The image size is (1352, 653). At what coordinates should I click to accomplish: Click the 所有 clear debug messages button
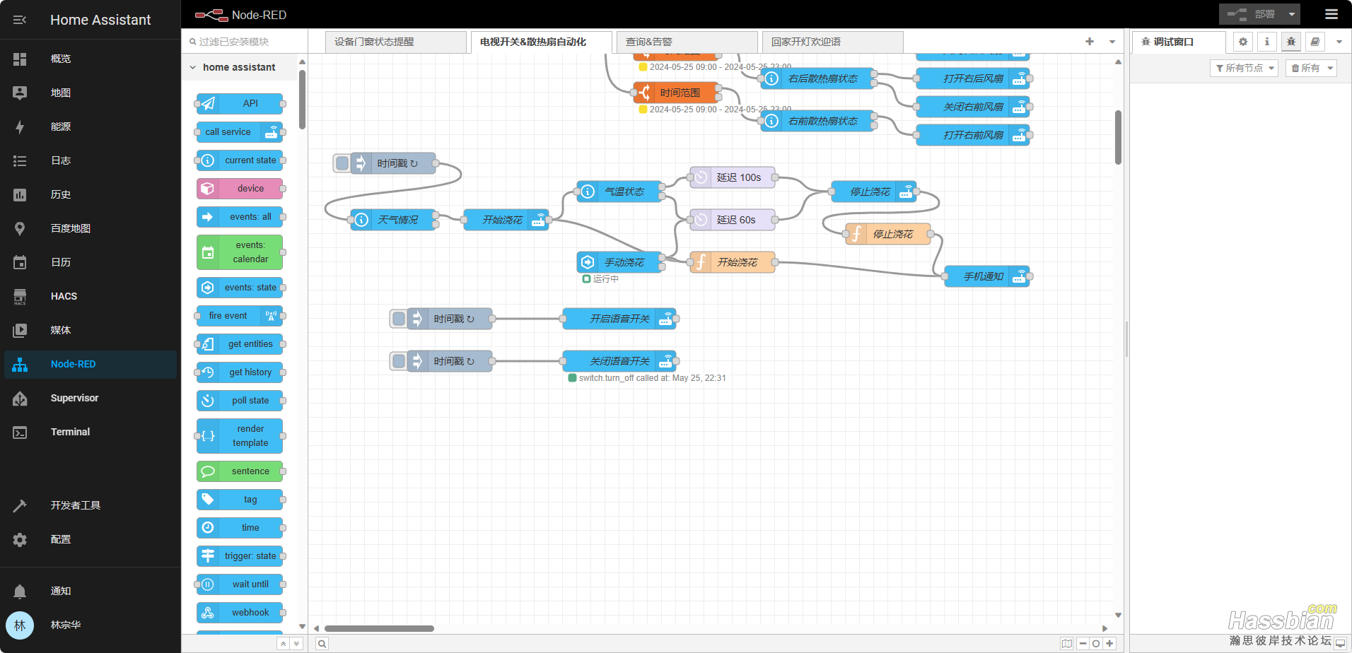coord(1305,68)
